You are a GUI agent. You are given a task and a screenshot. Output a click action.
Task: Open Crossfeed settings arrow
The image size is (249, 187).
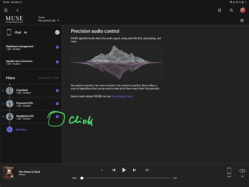coord(57,91)
